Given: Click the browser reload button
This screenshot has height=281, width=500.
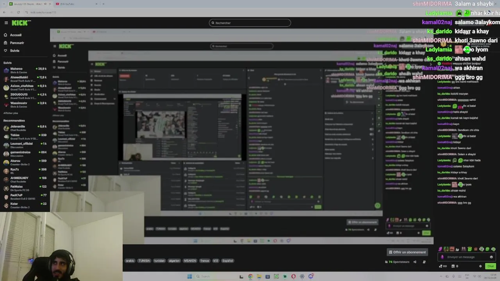Looking at the screenshot, I should [18, 12].
